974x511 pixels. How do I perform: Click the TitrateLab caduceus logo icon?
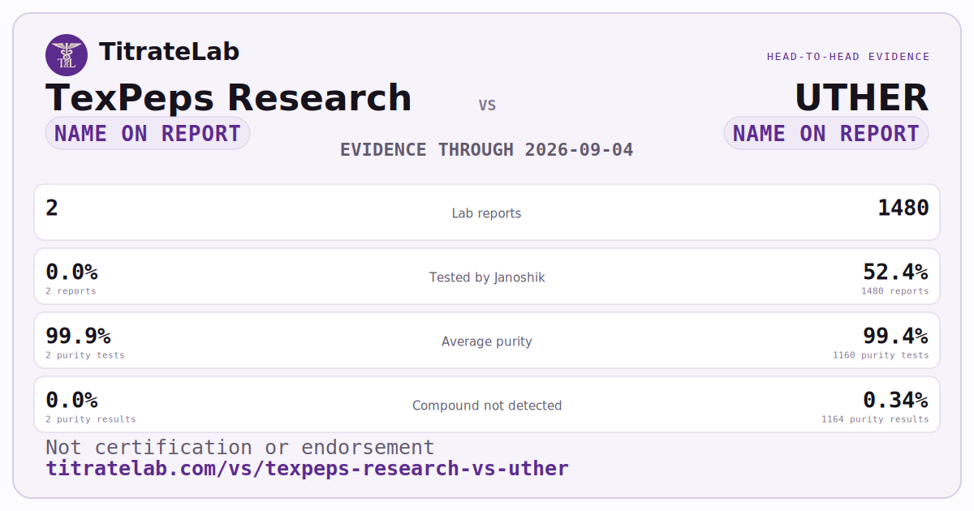pyautogui.click(x=67, y=55)
